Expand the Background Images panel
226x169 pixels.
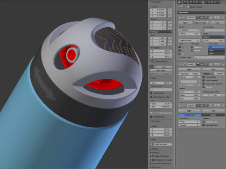pos(151,160)
